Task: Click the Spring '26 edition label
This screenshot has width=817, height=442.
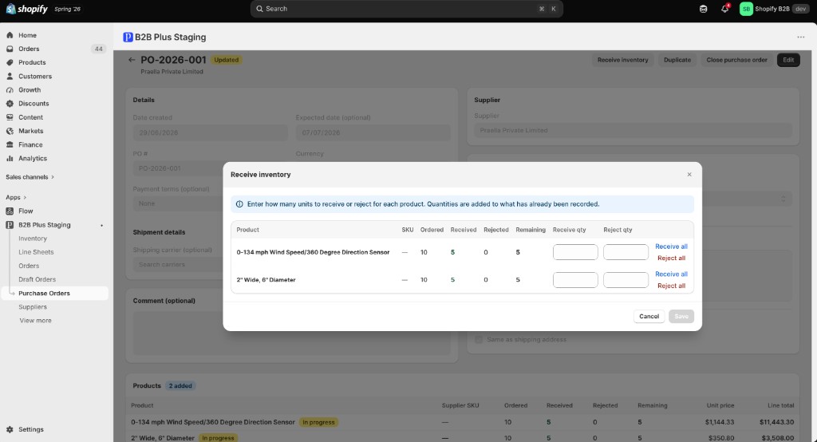Action: 67,9
